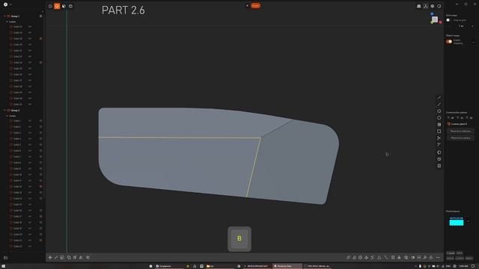Confirm with the orange button beside X
Image resolution: width=479 pixels, height=269 pixels.
pos(256,5)
